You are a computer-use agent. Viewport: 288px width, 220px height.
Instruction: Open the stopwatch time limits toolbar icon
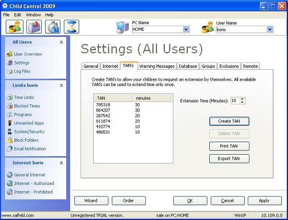(x=53, y=27)
